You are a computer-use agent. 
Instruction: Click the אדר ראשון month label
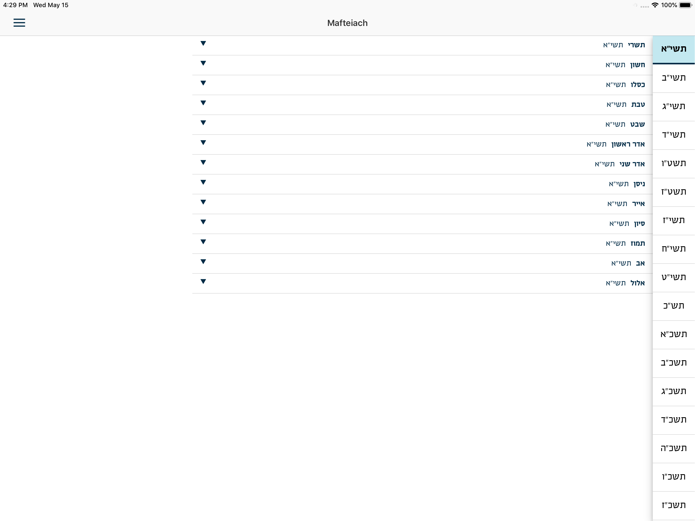tap(628, 144)
